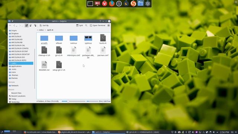
Task: Launch Vivaldi browser from the top dock
Action: [104, 3]
